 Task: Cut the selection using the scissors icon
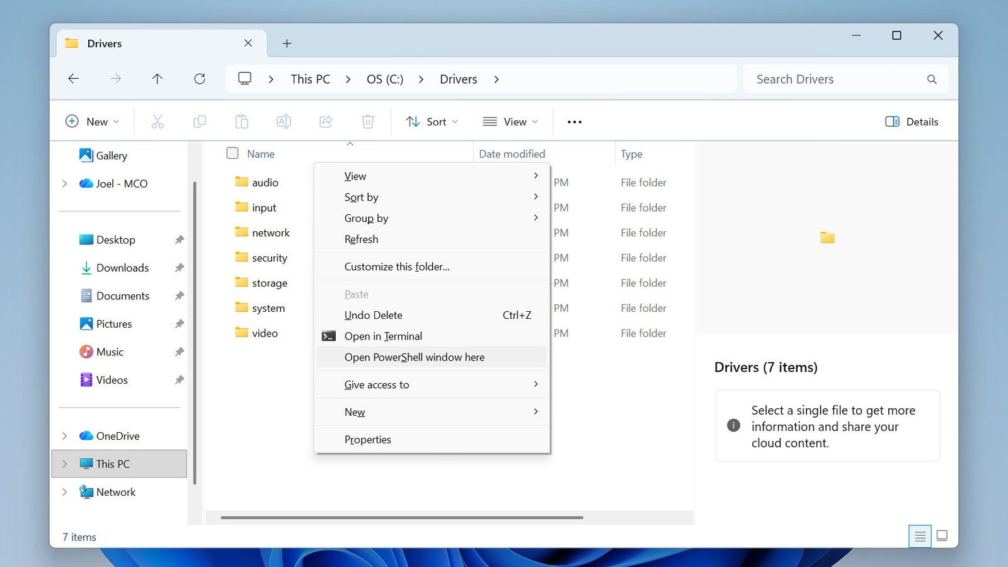click(157, 121)
